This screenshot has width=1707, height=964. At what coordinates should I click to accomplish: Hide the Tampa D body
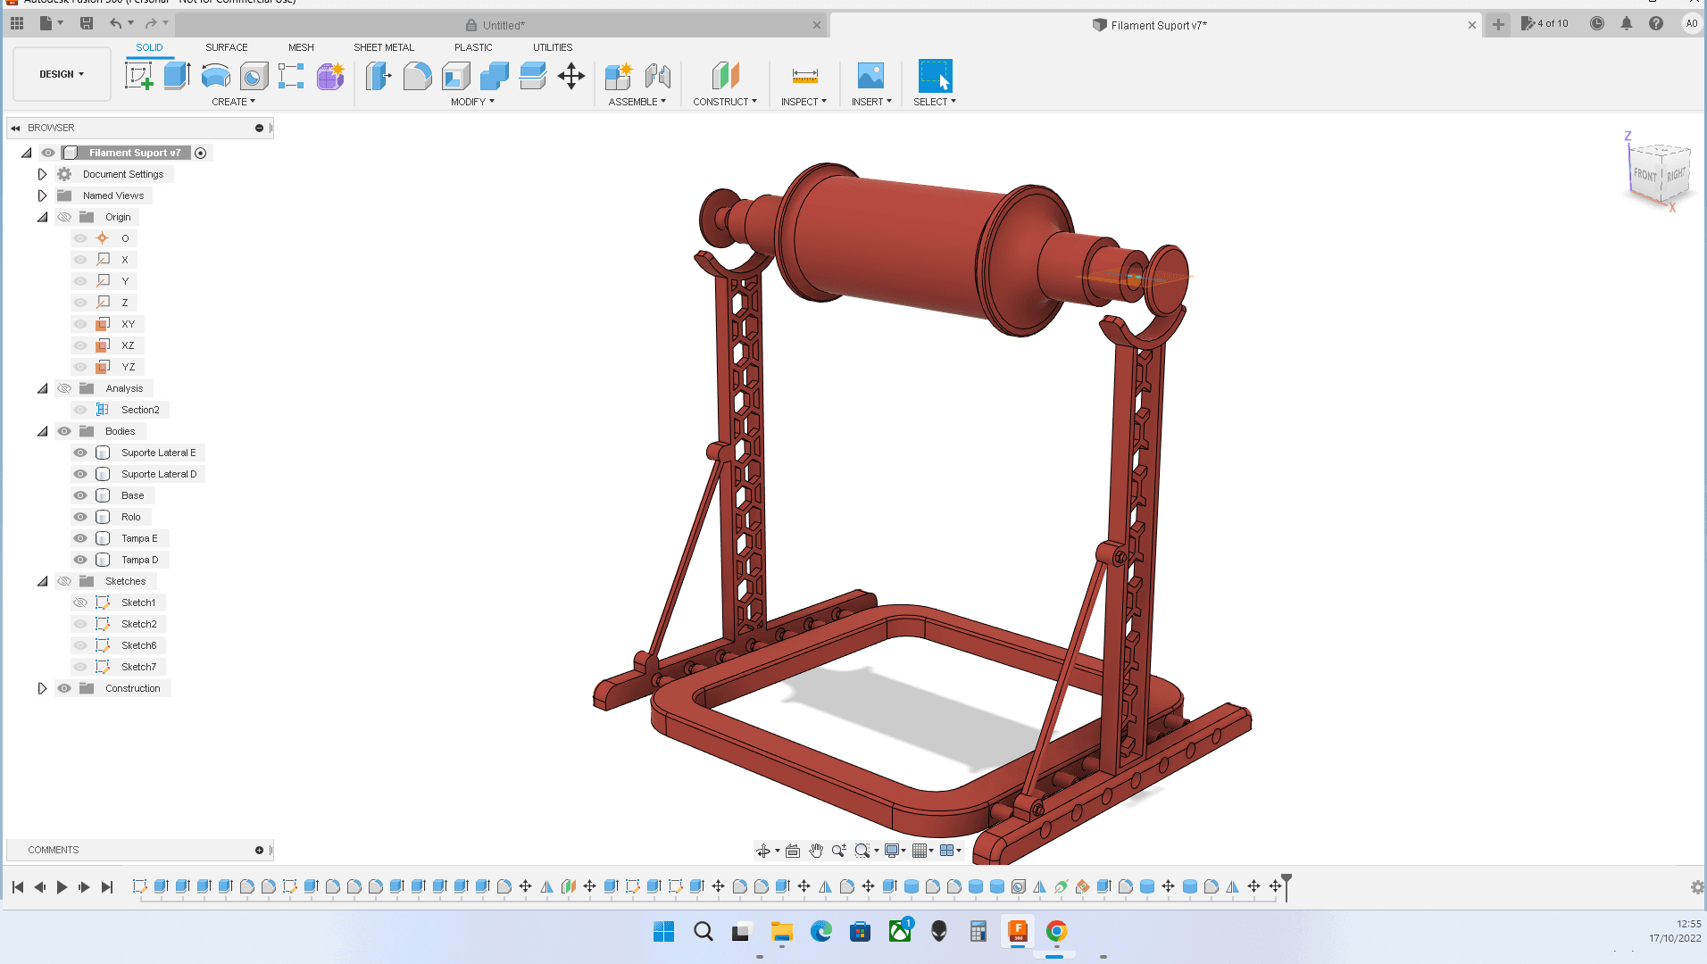point(80,560)
